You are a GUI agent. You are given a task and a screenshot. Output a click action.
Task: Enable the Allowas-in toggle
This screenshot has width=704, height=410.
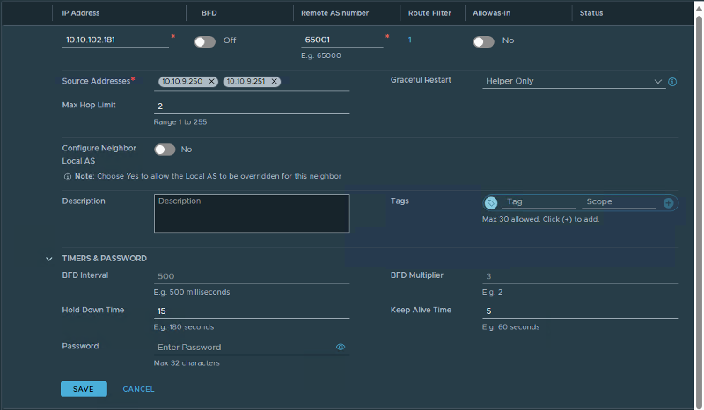pos(483,41)
